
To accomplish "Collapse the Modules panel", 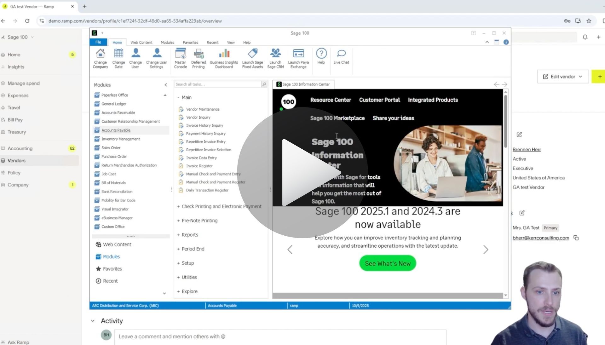I will pyautogui.click(x=166, y=85).
